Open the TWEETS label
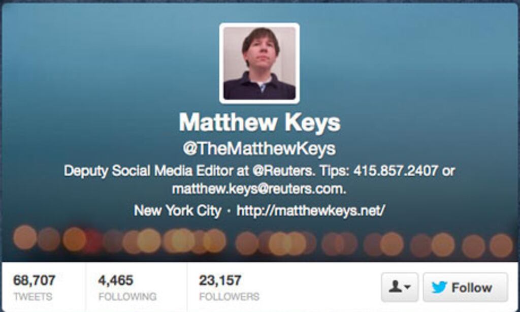This screenshot has width=520, height=312. pyautogui.click(x=33, y=296)
